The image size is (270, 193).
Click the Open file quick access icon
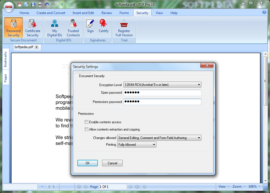point(26,4)
